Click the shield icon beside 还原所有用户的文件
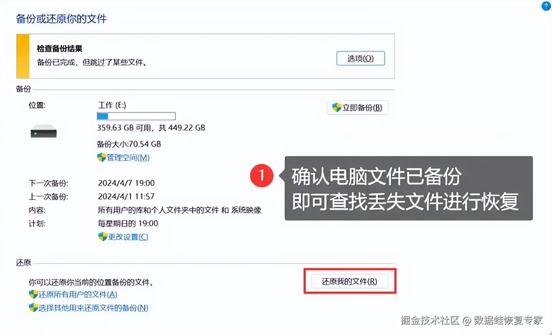 (34, 294)
